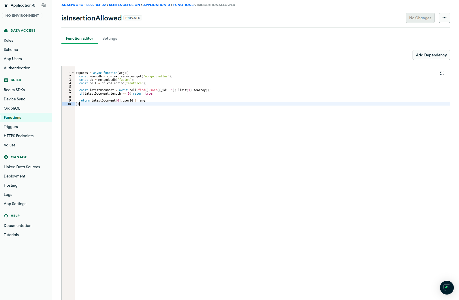Select the Function Editor tab

tap(80, 38)
